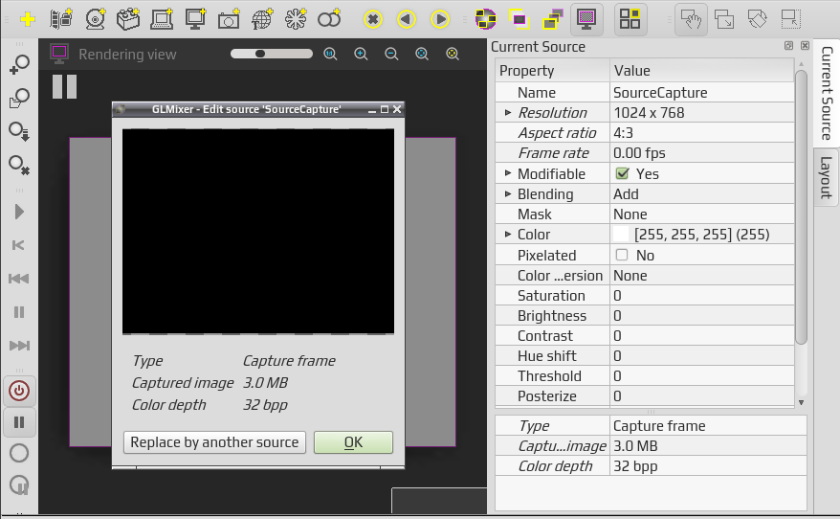Expand the Blending property row
Viewport: 840px width, 519px height.
pyautogui.click(x=508, y=193)
